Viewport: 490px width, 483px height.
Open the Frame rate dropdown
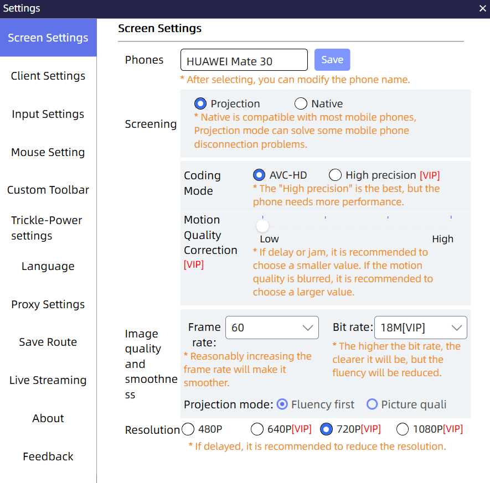click(272, 328)
